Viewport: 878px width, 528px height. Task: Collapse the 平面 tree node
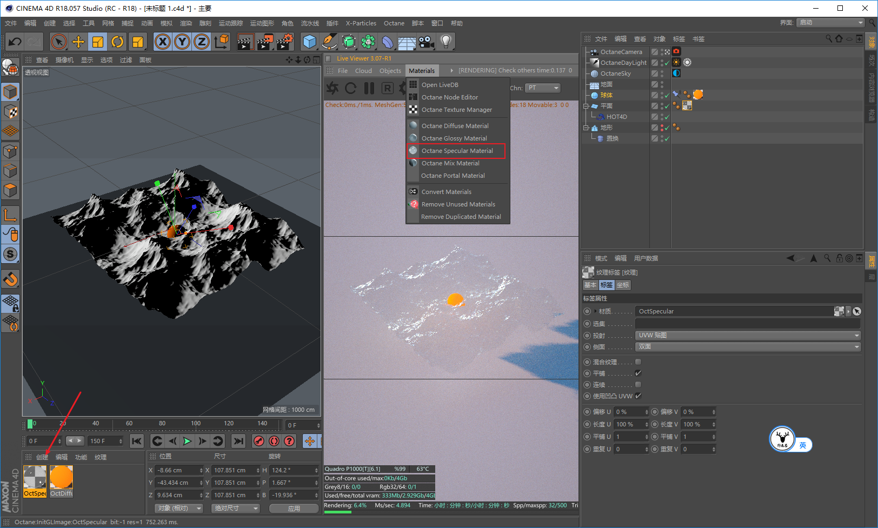(x=586, y=106)
